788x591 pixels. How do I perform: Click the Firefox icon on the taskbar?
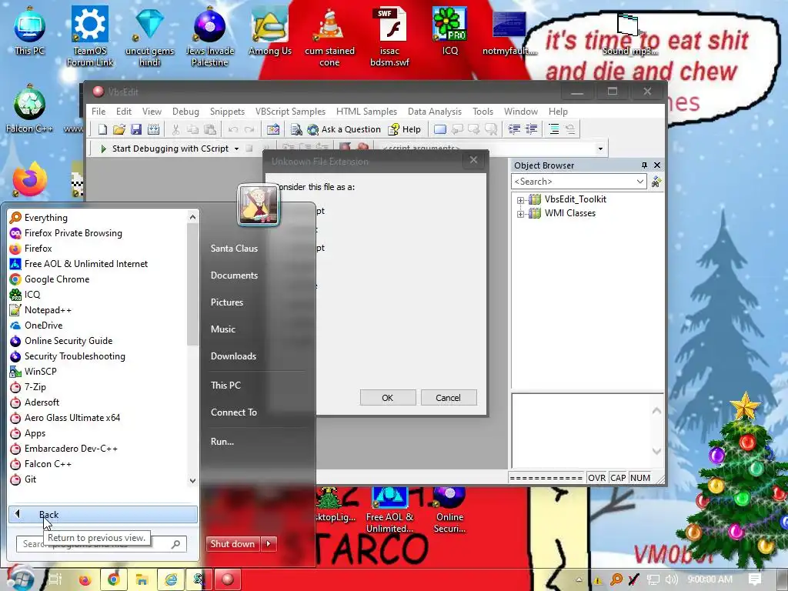pos(85,579)
